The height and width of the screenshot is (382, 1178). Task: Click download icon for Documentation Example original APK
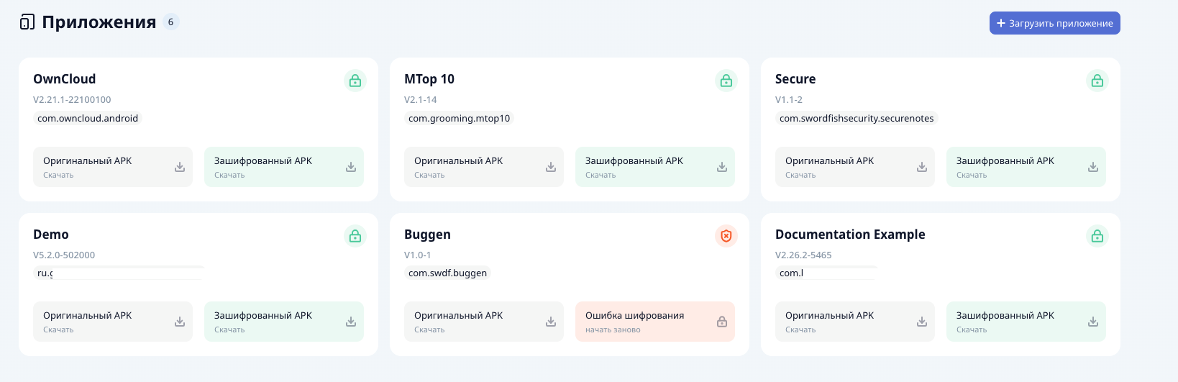click(x=922, y=322)
